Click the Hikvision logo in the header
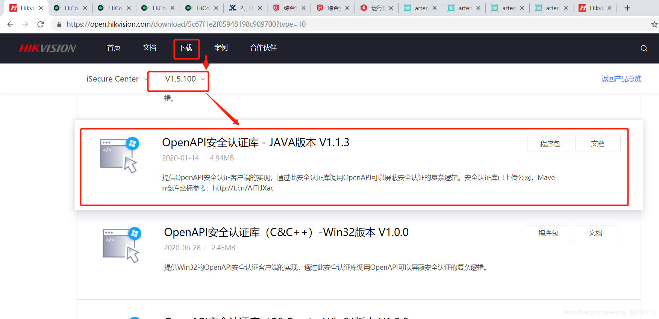 48,48
